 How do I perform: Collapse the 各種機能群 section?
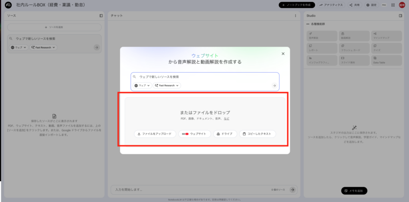pyautogui.click(x=308, y=24)
